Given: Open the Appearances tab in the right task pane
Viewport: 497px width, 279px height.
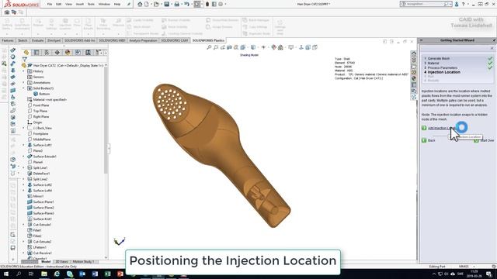Looking at the screenshot, I should 414,78.
